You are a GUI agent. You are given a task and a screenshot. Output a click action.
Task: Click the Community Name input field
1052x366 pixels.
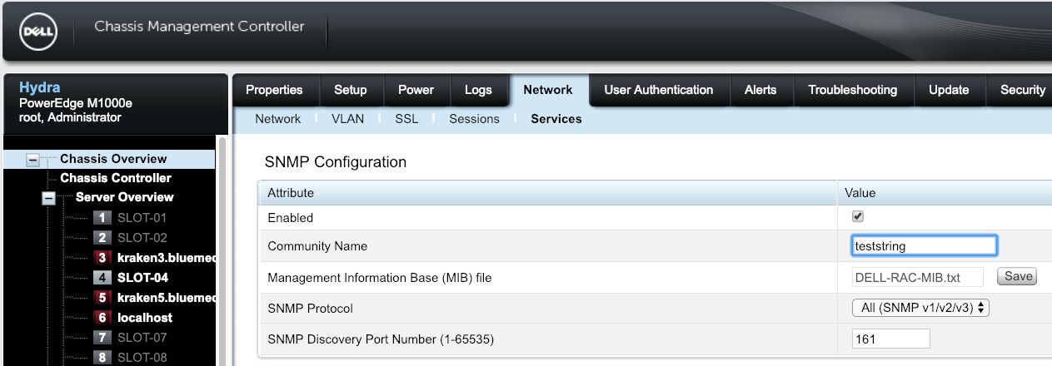point(925,246)
